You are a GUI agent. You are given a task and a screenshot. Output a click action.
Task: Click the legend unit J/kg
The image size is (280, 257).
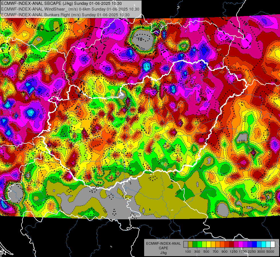pyautogui.click(x=164, y=253)
